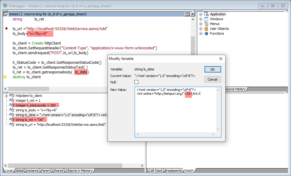Click the Menus icon in object tree

(206, 24)
